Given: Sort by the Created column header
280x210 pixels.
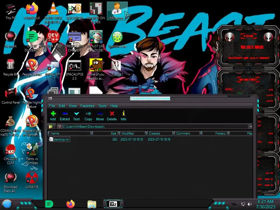Looking at the screenshot, I should pos(160,133).
